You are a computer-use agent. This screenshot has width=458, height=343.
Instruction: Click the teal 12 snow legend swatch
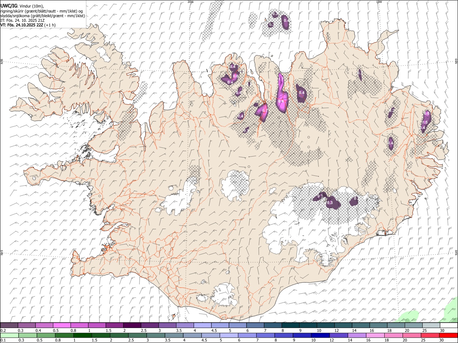pyautogui.click(x=343, y=325)
